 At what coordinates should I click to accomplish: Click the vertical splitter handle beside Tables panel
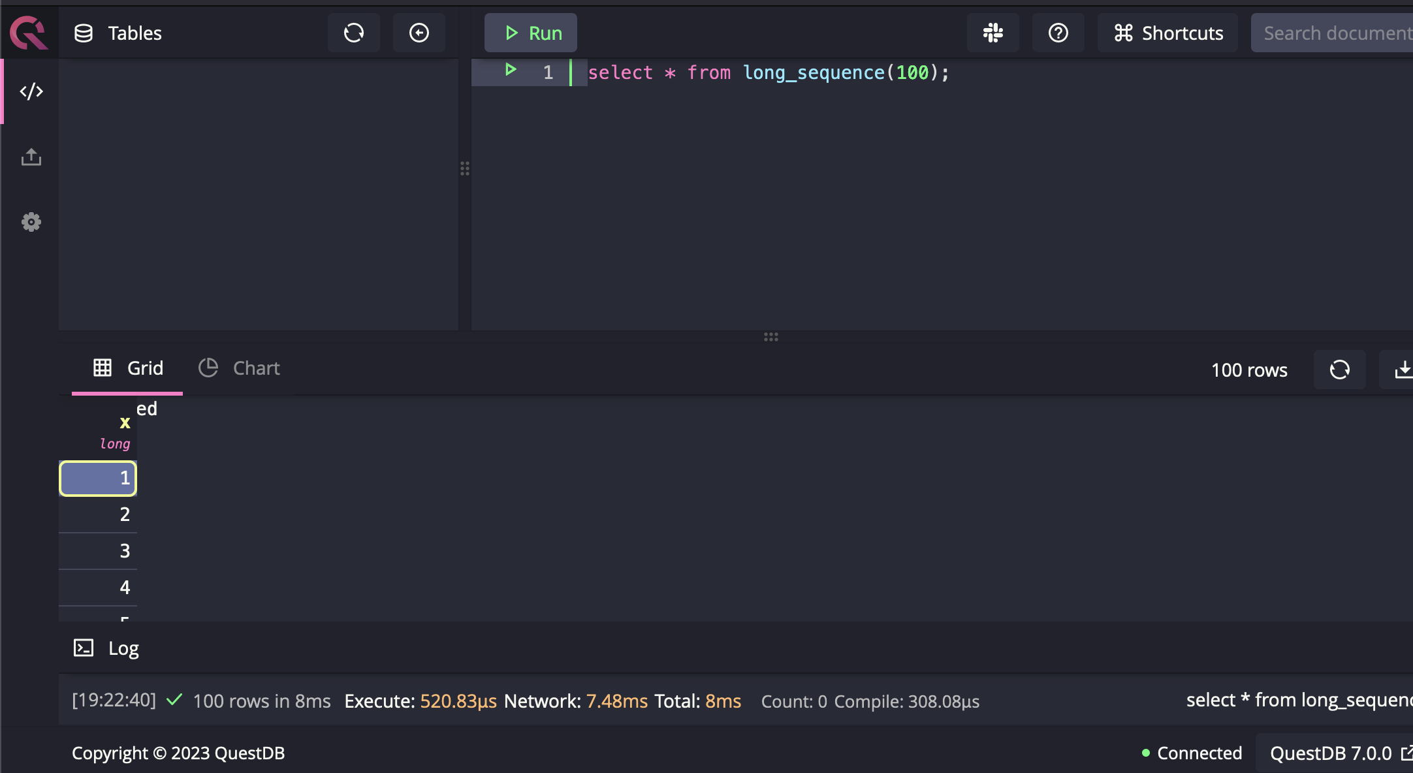coord(465,168)
